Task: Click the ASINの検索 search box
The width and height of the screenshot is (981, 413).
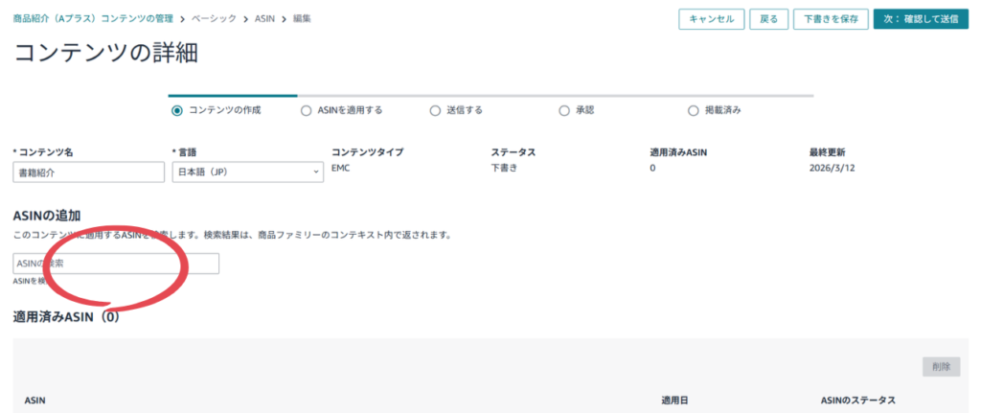Action: click(116, 264)
